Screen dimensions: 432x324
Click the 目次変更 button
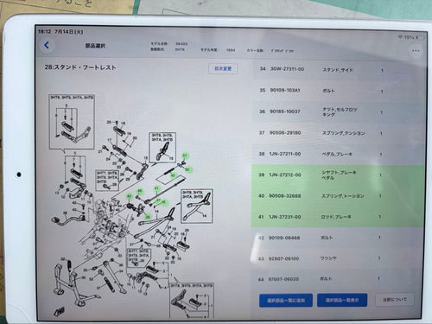click(x=223, y=69)
